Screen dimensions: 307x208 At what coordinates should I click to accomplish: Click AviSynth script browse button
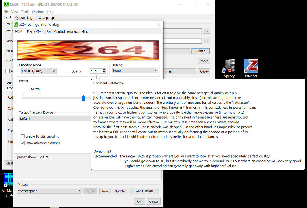pos(206,31)
